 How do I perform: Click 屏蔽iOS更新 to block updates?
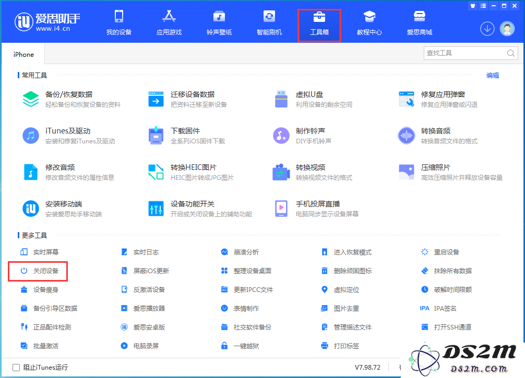tap(145, 271)
